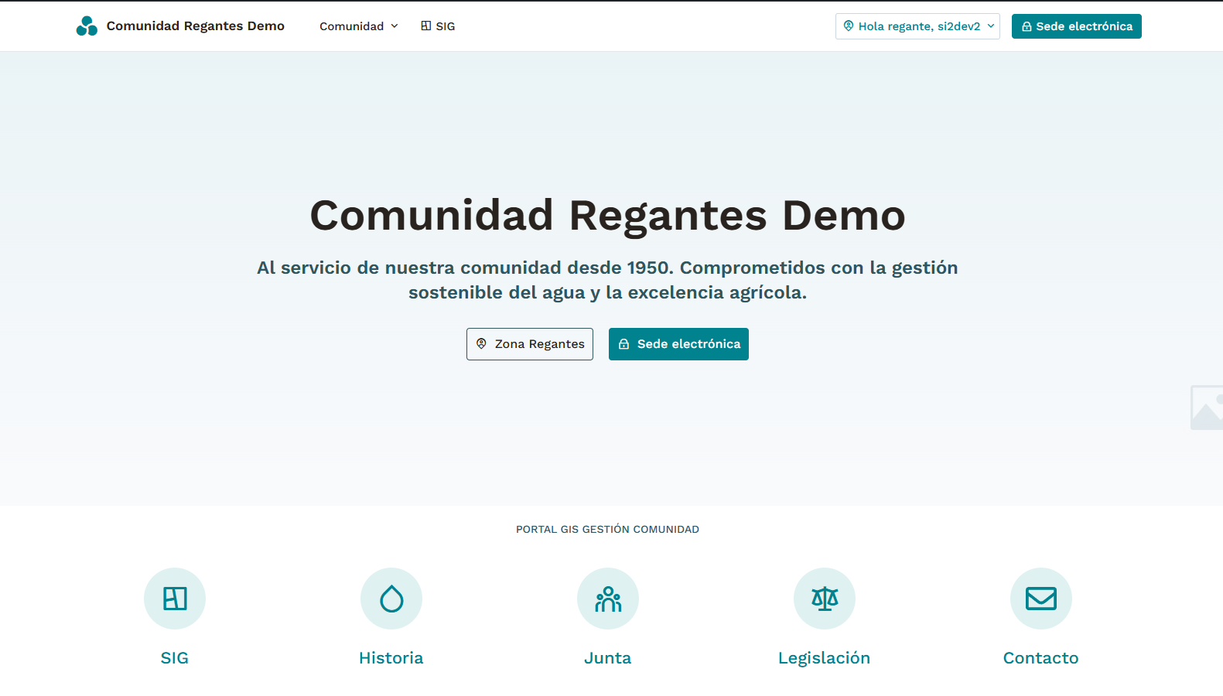
Task: Open the Historia text link
Action: [391, 658]
